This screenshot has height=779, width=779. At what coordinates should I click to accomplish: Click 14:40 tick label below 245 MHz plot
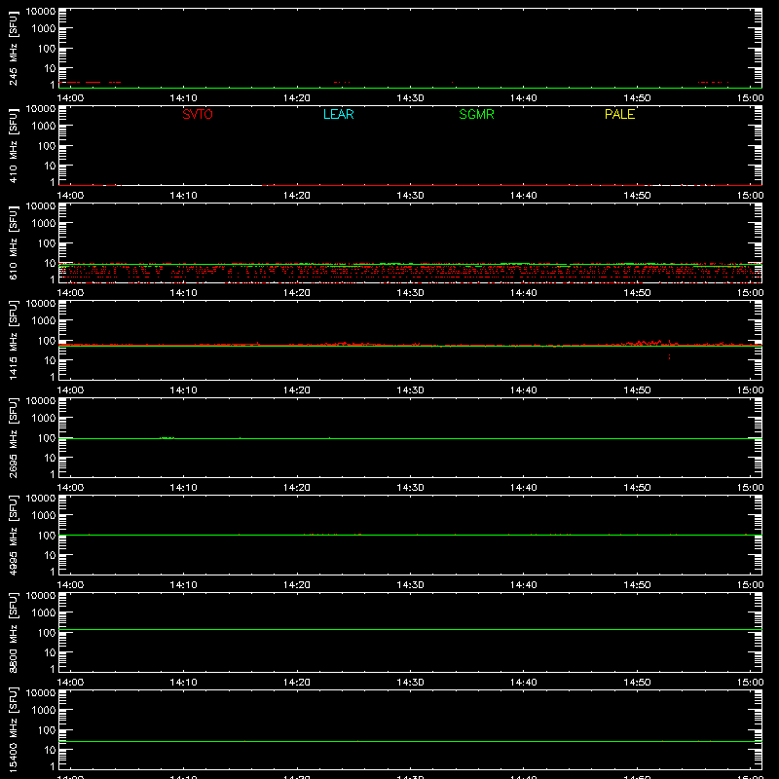click(x=524, y=98)
